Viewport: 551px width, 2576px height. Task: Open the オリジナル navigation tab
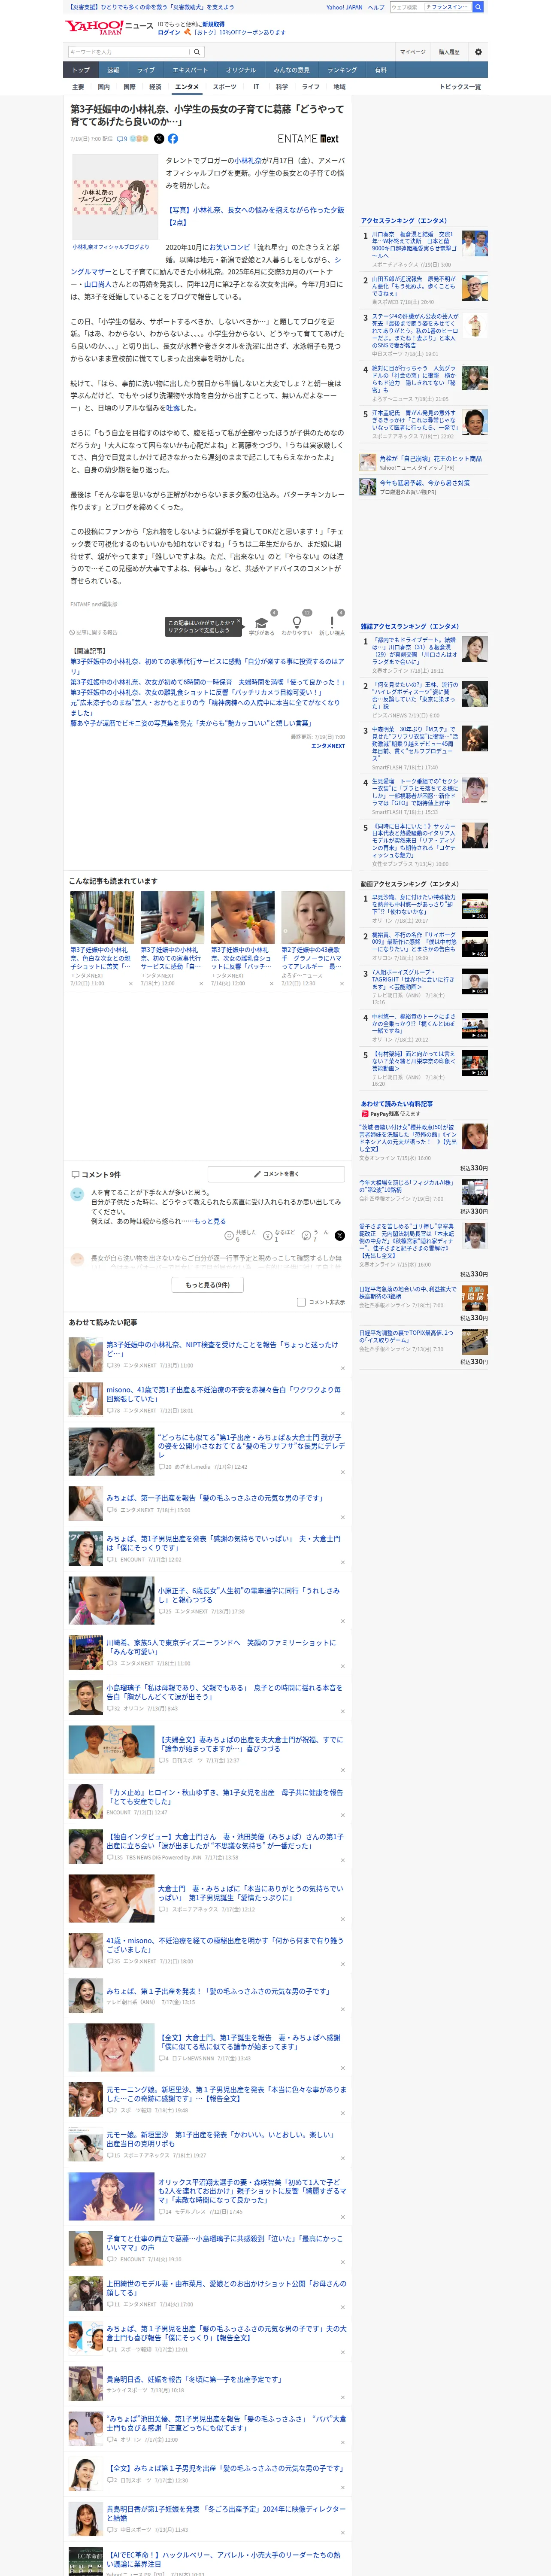coord(241,70)
